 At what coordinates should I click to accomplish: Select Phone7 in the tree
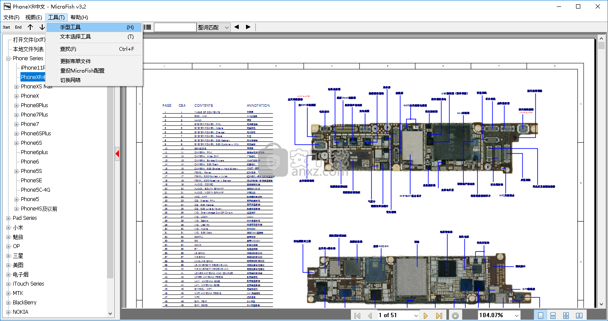30,124
